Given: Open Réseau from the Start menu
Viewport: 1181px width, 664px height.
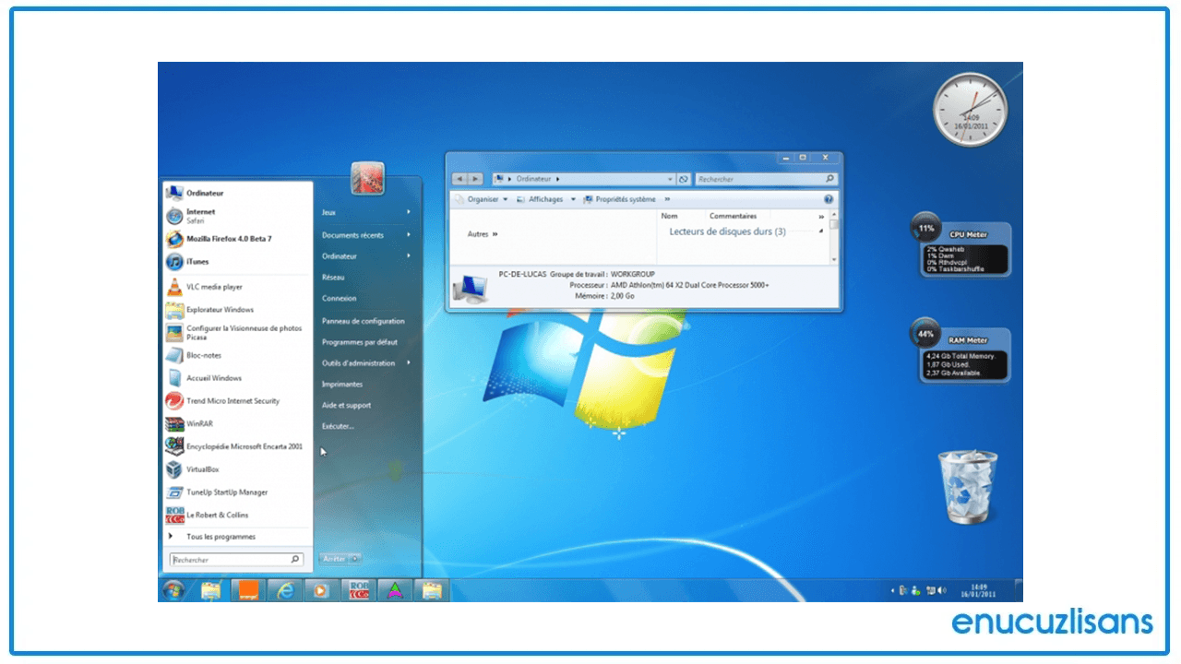Looking at the screenshot, I should click(333, 278).
